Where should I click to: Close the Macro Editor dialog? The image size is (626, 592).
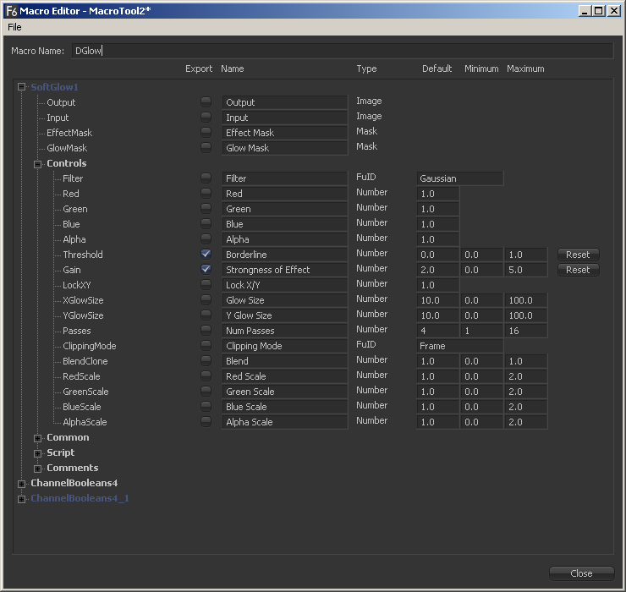[581, 573]
